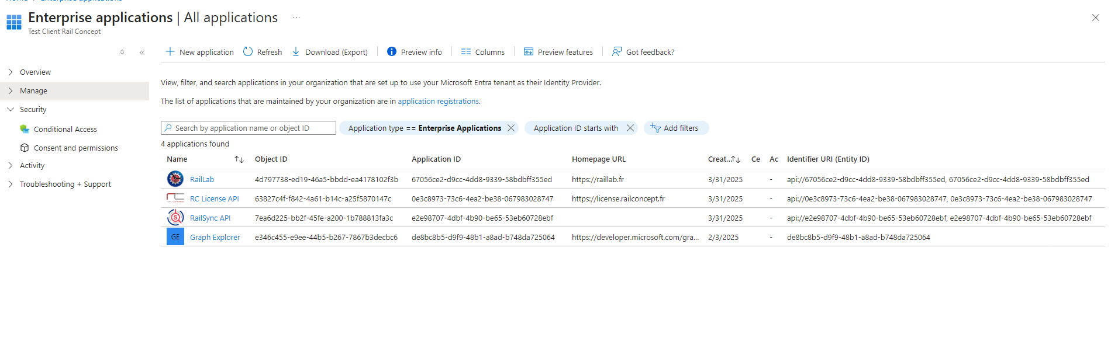Open Preview info

pyautogui.click(x=414, y=52)
